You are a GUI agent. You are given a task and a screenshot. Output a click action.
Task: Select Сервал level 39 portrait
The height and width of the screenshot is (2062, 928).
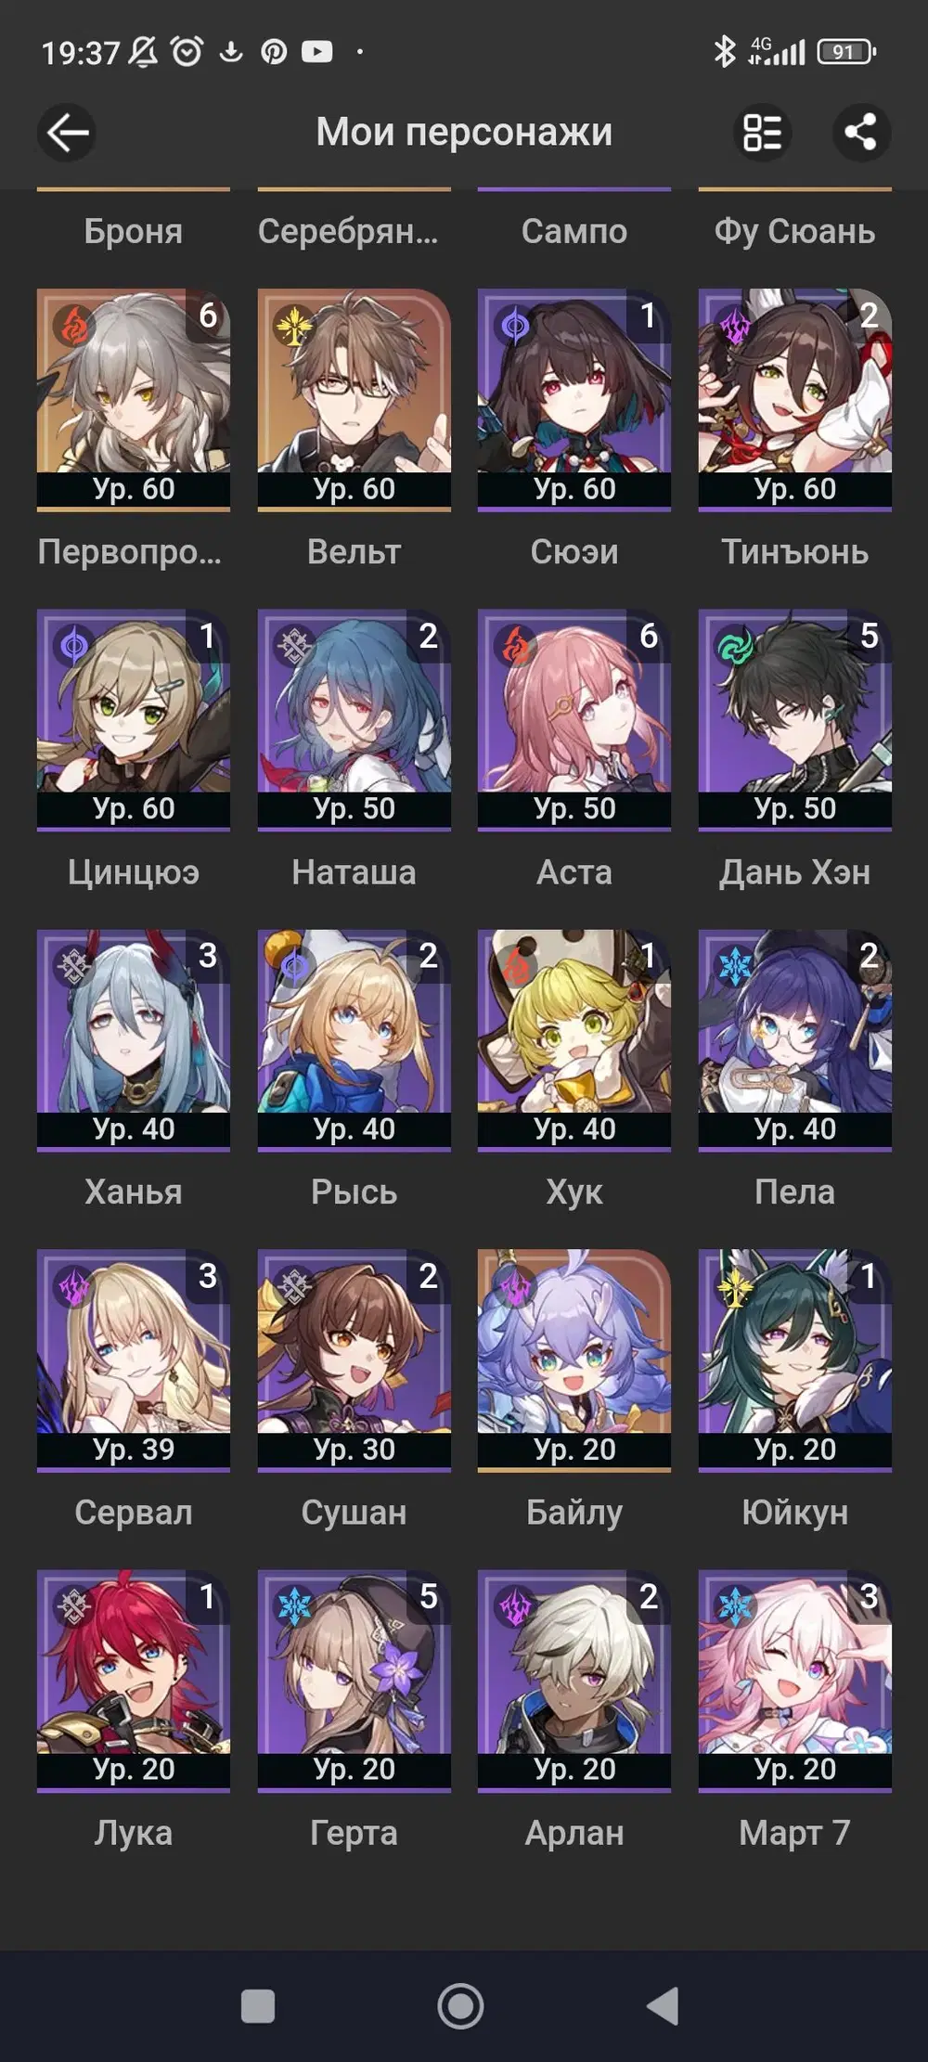pyautogui.click(x=134, y=1360)
